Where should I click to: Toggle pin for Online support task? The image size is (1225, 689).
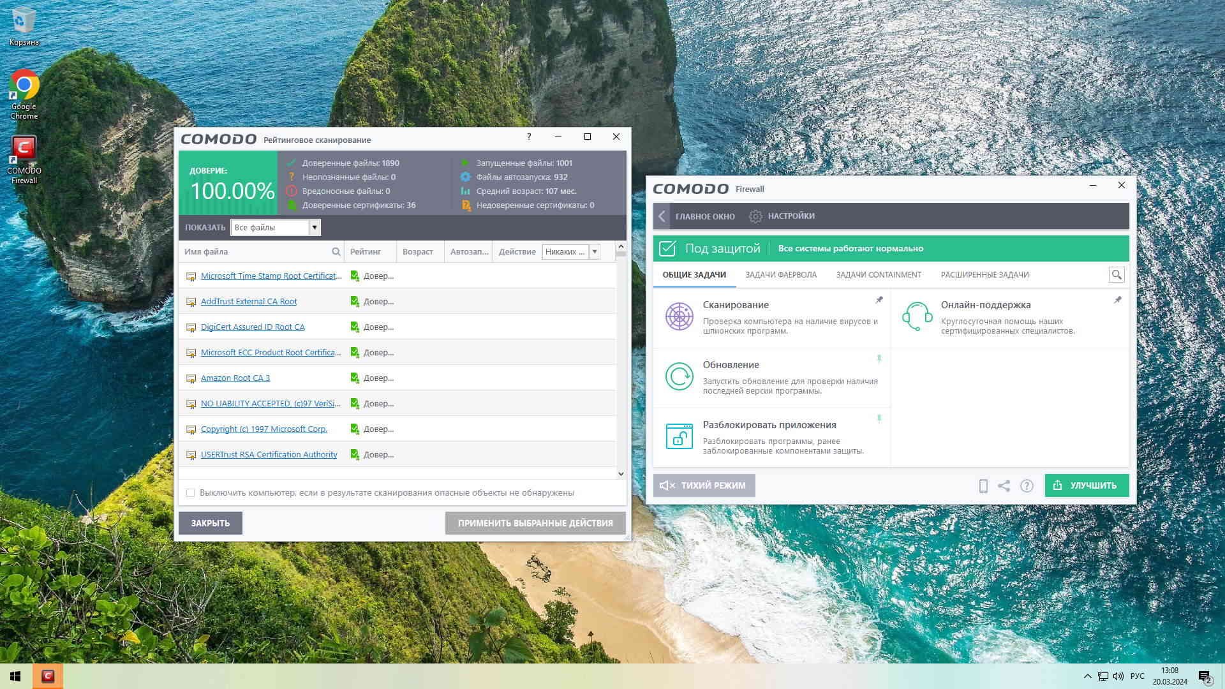pos(1118,300)
